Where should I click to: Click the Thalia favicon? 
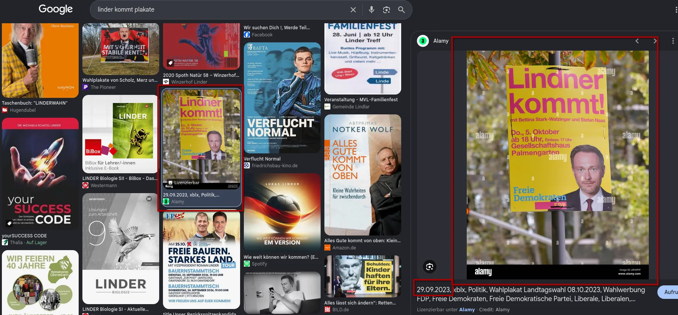[5, 243]
